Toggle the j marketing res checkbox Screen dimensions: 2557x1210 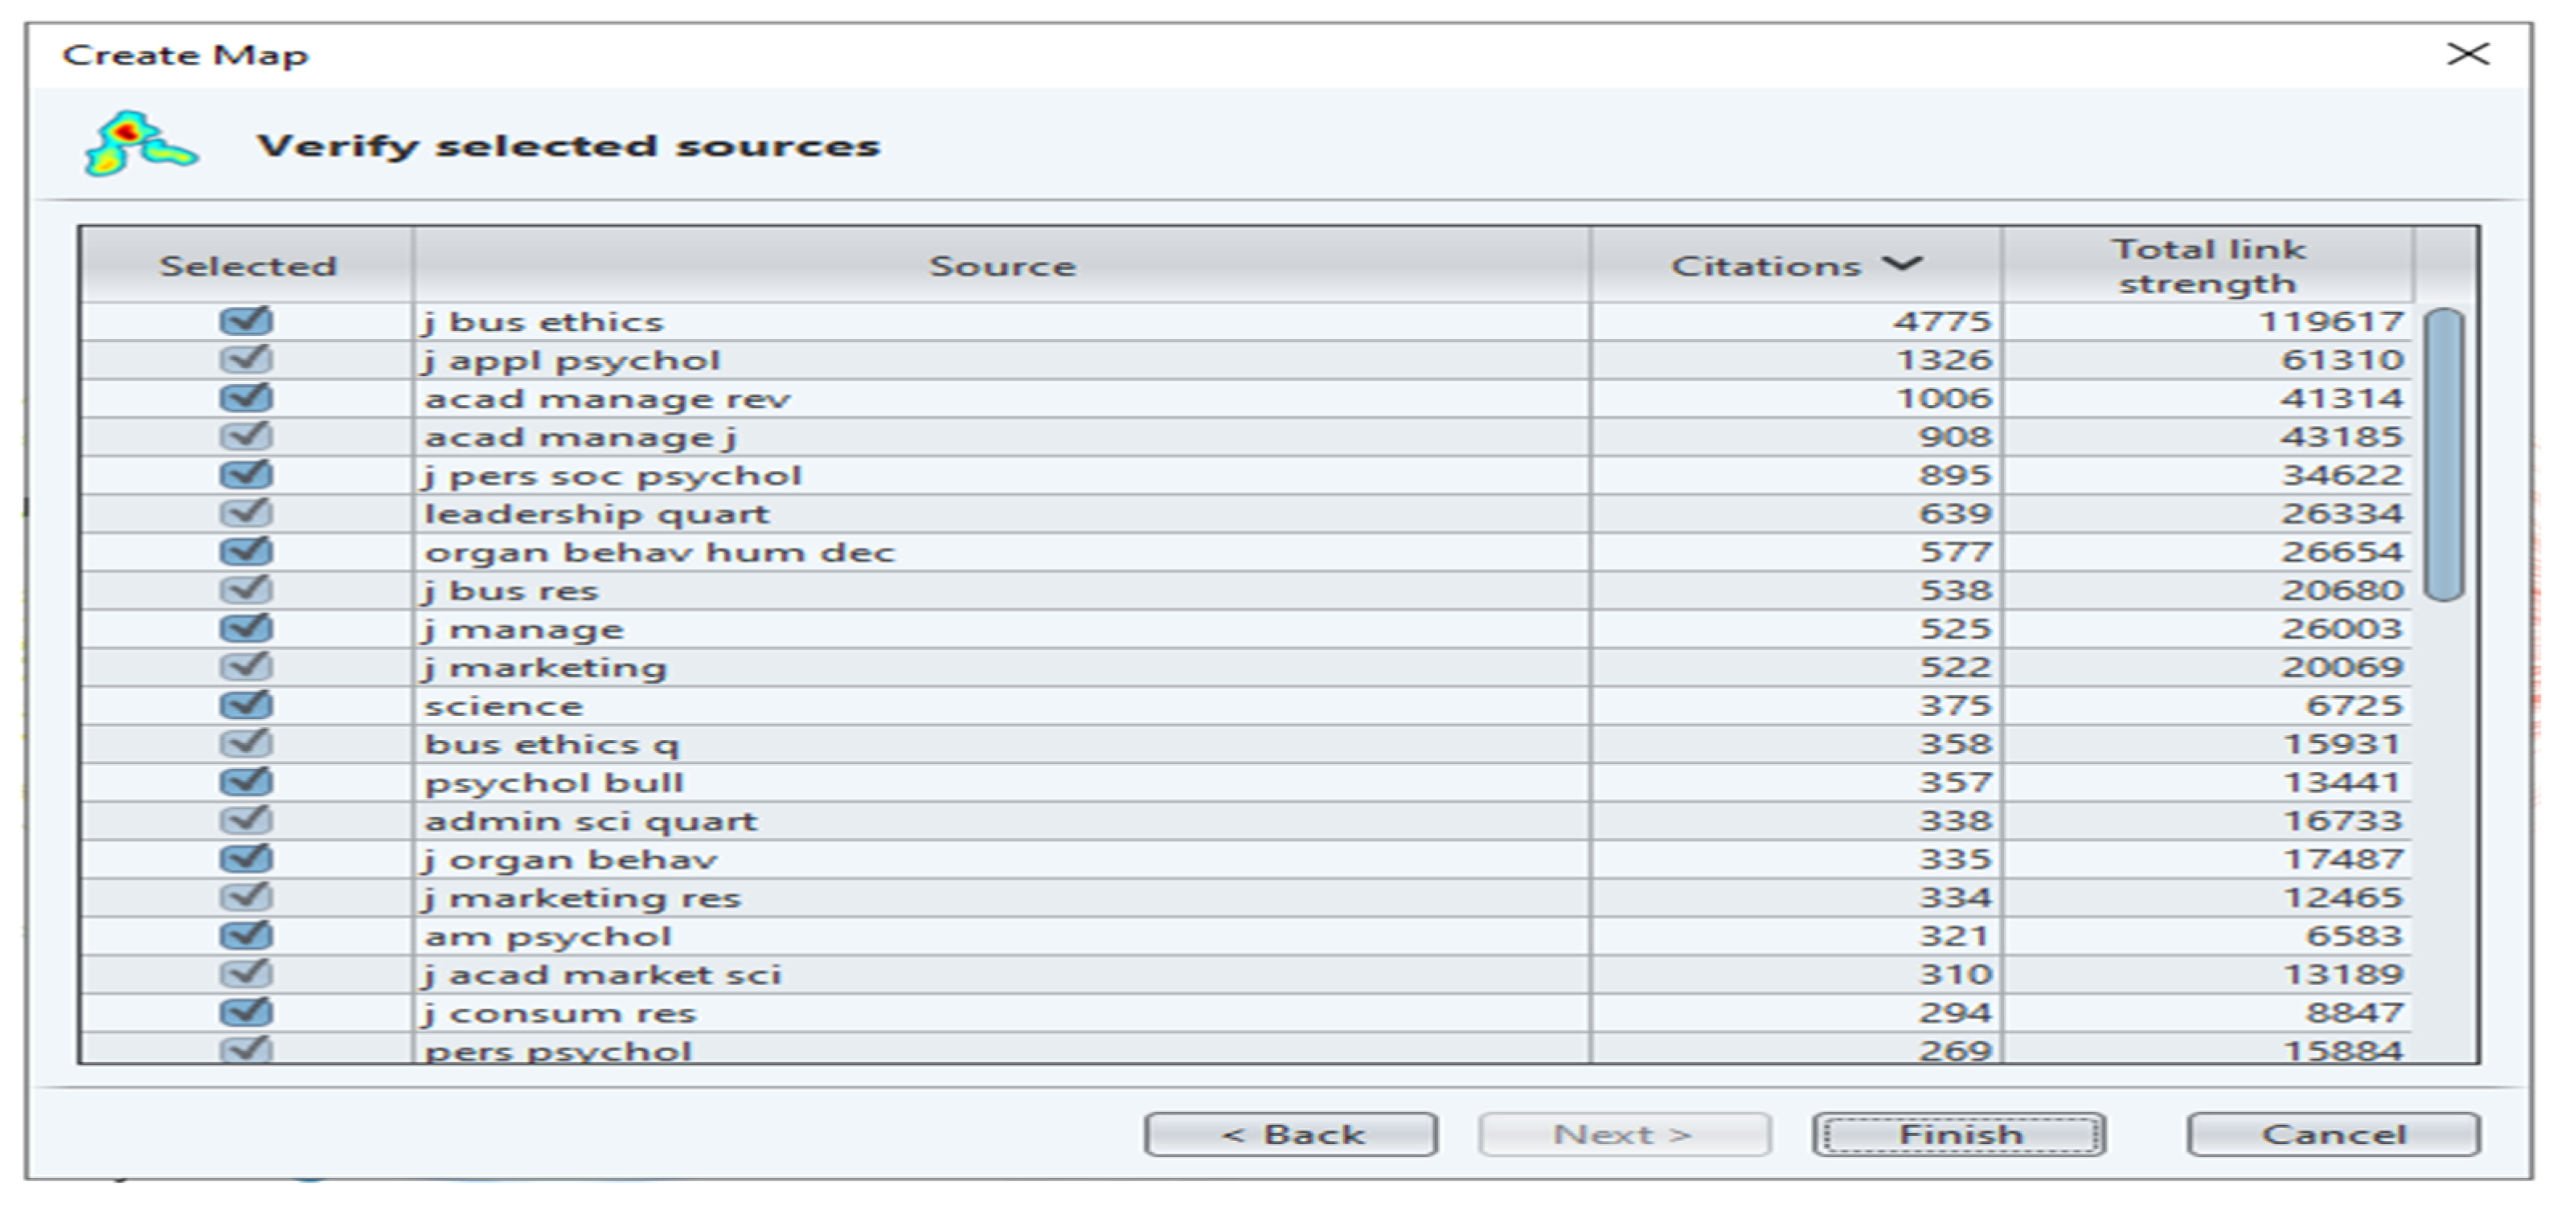246,897
